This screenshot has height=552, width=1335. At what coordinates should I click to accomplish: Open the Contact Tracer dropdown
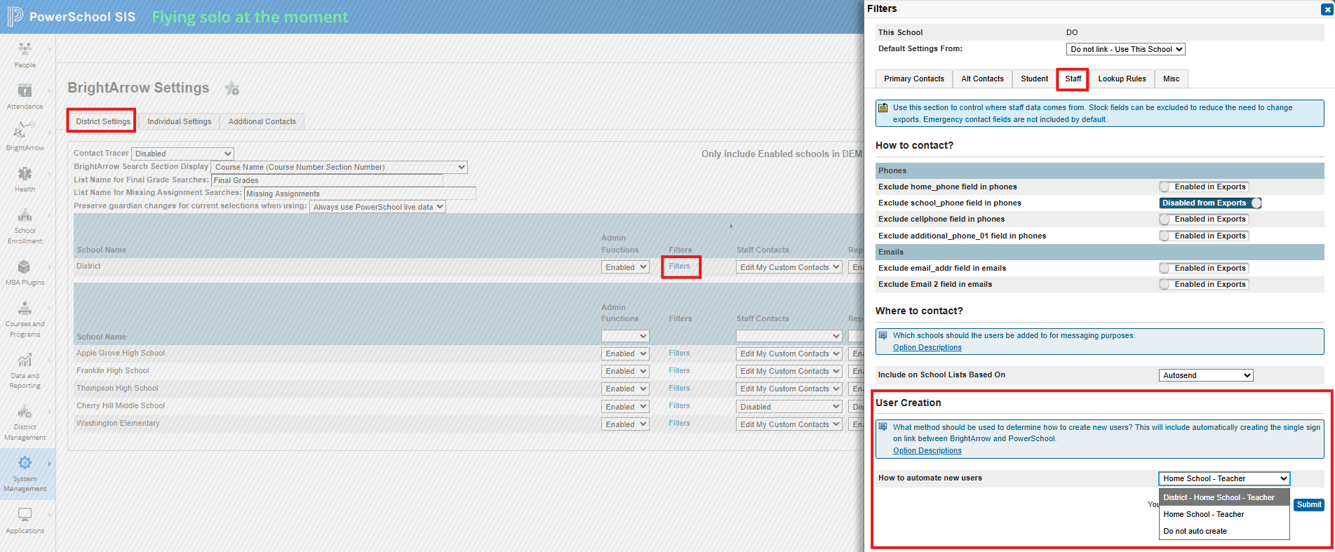click(182, 154)
